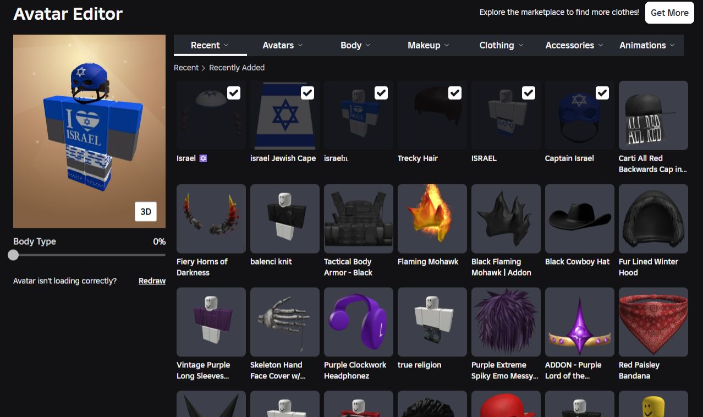This screenshot has width=703, height=417.
Task: Expand the Body dropdown chevron
Action: (368, 45)
